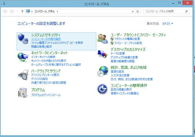This screenshot has height=137, width=195.
Task: Expand the address bar history dropdown arrow
Action: [133, 12]
